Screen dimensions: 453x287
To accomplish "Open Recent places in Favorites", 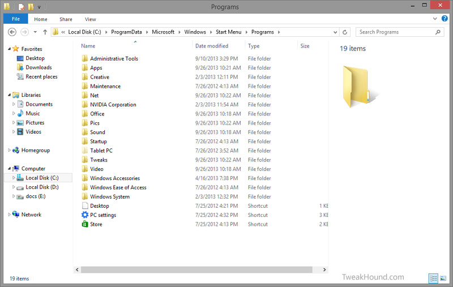I will click(x=41, y=76).
